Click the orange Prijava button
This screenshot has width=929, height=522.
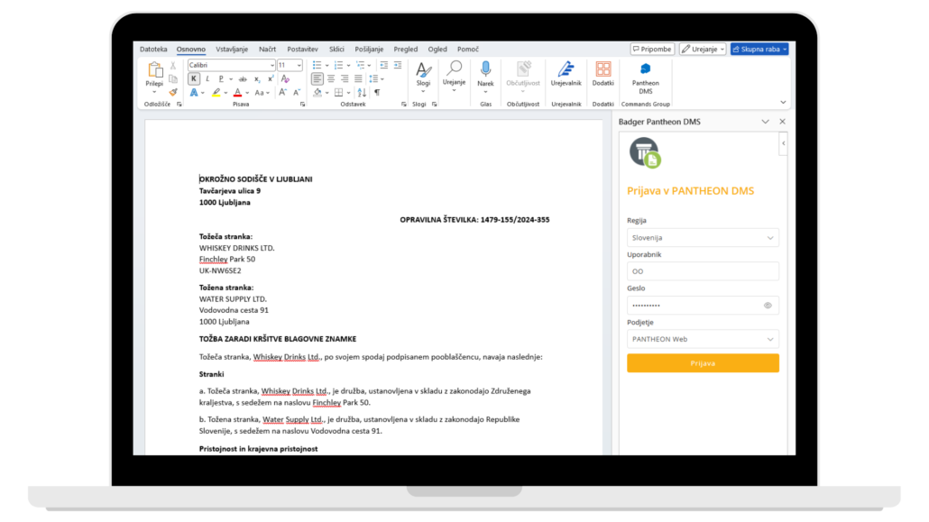click(x=703, y=363)
